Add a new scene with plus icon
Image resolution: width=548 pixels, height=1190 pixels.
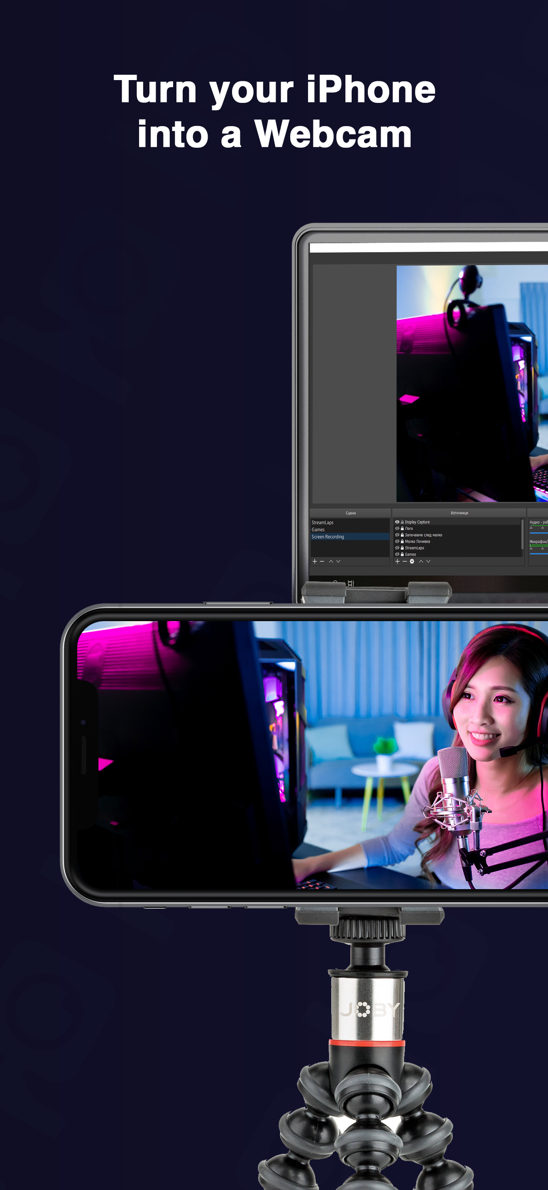pyautogui.click(x=315, y=561)
